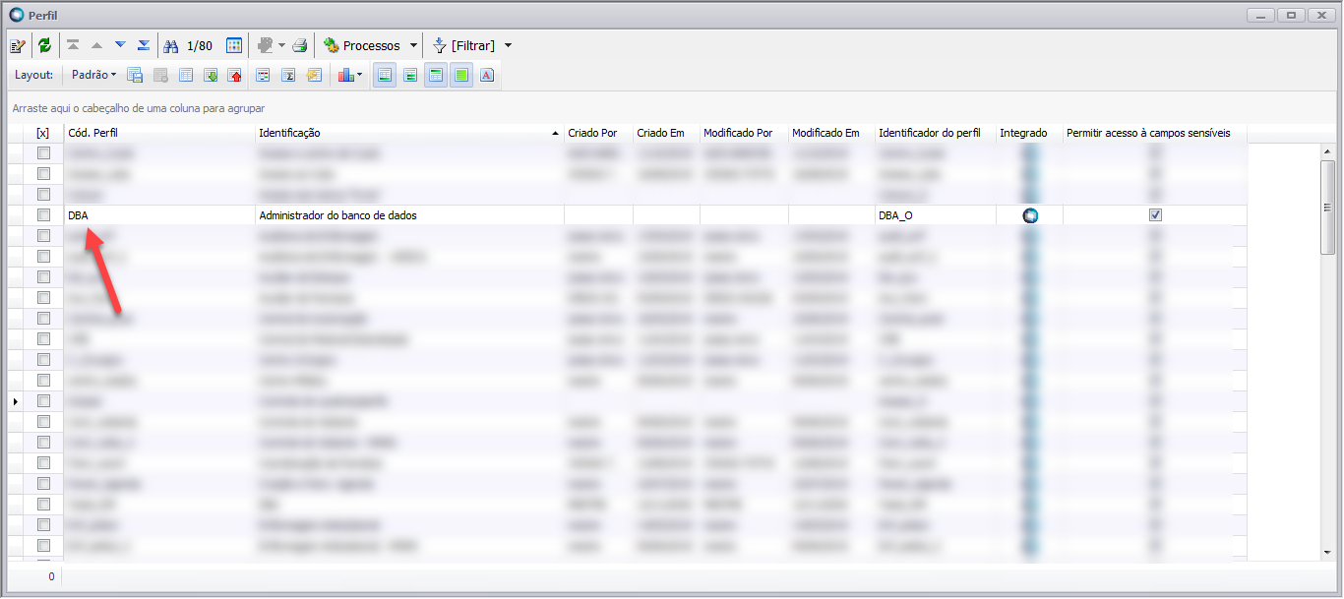The width and height of the screenshot is (1344, 599).
Task: Click the edit record icon
Action: point(18,45)
